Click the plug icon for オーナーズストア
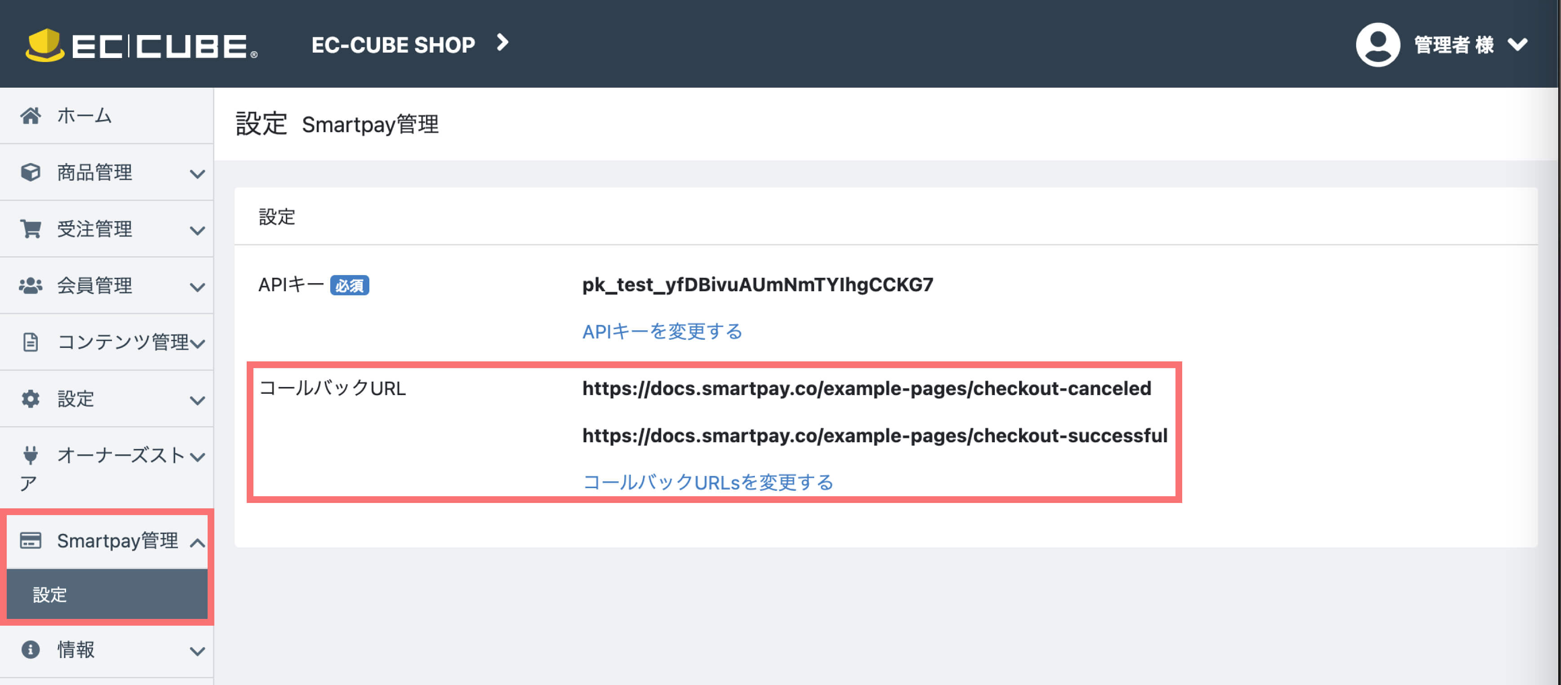This screenshot has width=1561, height=685. coord(30,455)
